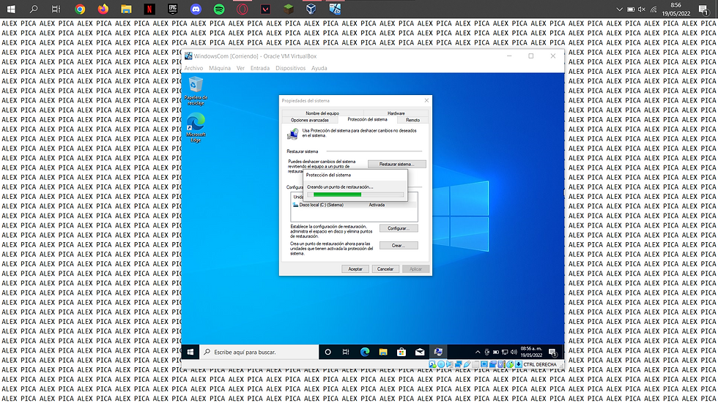Launch Minecraft block icon in taskbar

click(x=289, y=9)
